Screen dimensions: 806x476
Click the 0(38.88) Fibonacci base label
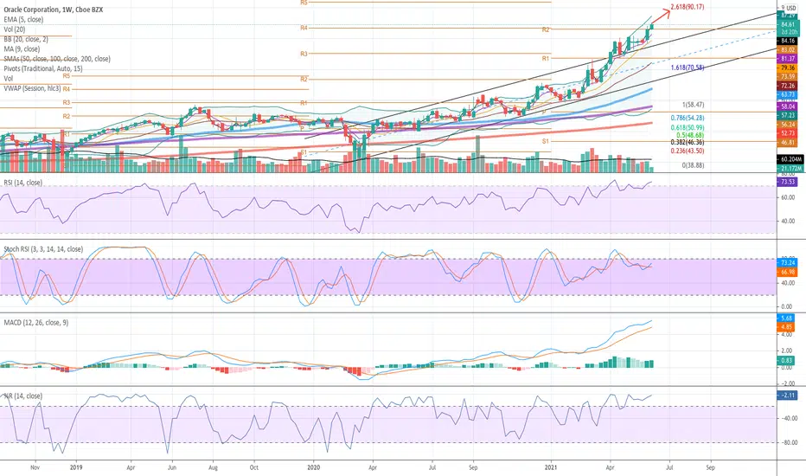point(693,165)
